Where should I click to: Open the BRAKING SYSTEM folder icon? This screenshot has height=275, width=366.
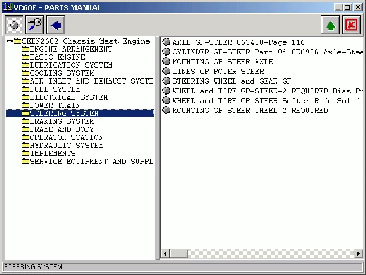(25, 121)
